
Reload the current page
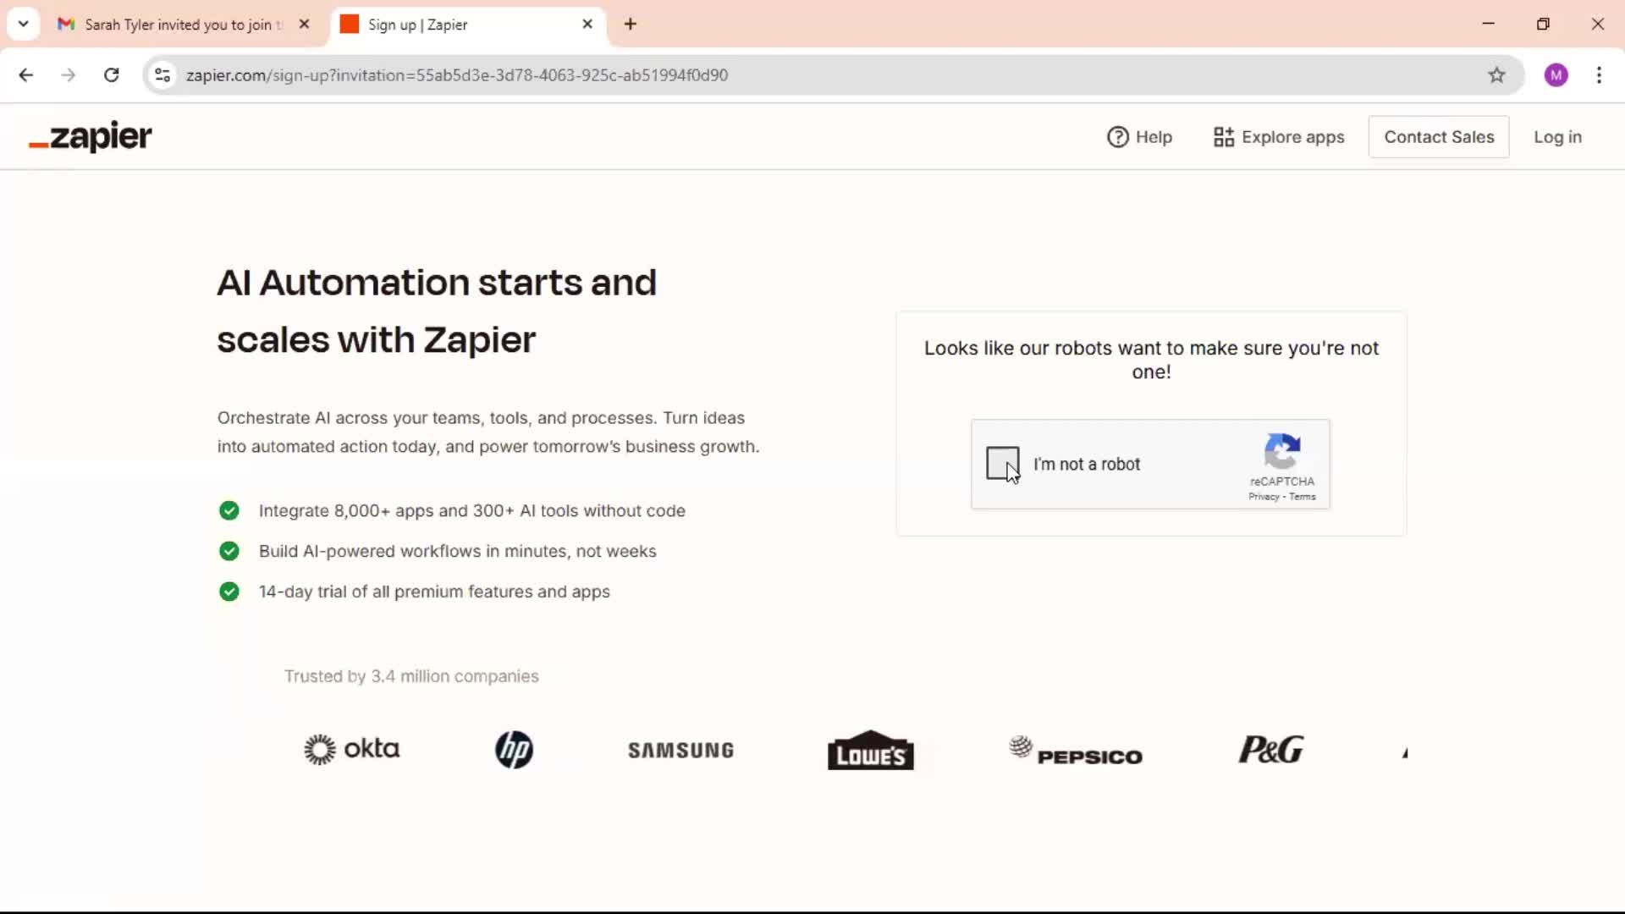[111, 75]
